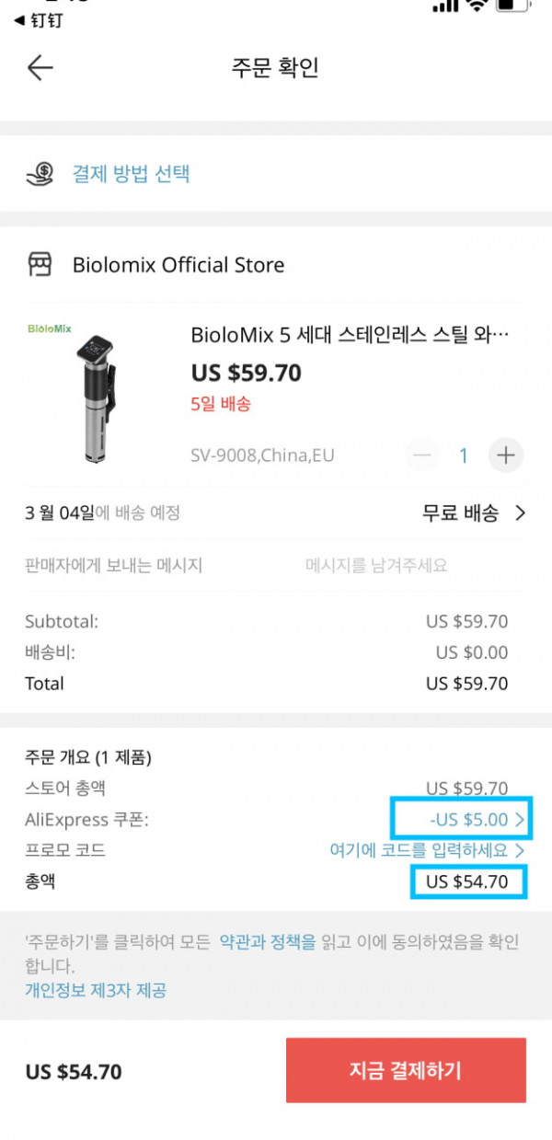Expand 무료 배송 shipping options chevron
Viewport: 552px width, 1140px height.
tap(521, 512)
